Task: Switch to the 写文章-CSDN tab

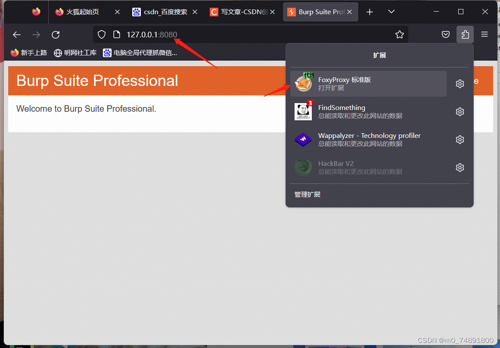Action: [242, 12]
